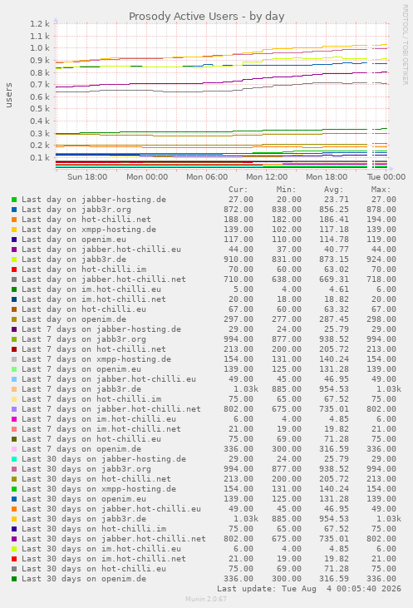
Task: Click the lime swatch for Last day on jabb3r.de
Action: 14,260
